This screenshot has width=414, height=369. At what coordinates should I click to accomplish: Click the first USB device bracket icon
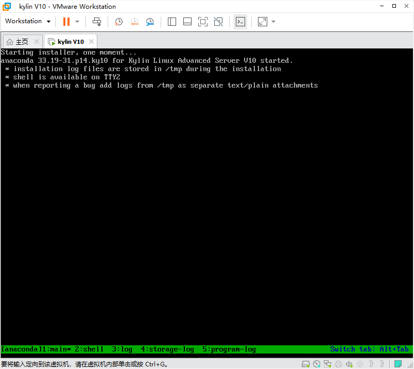pyautogui.click(x=371, y=364)
